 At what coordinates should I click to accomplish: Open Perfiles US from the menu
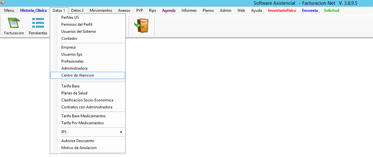pos(70,17)
